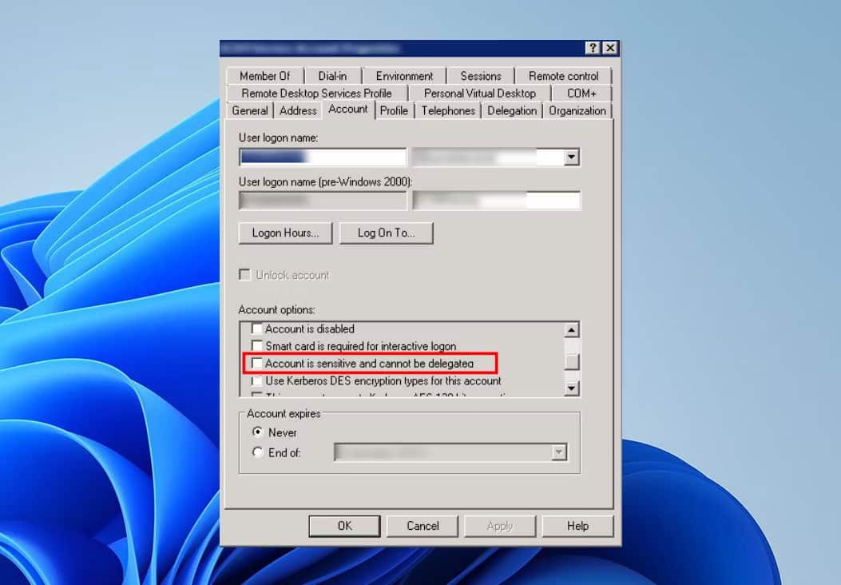
Task: Check Account is sensitive and cannot be delegated
Action: pyautogui.click(x=257, y=364)
